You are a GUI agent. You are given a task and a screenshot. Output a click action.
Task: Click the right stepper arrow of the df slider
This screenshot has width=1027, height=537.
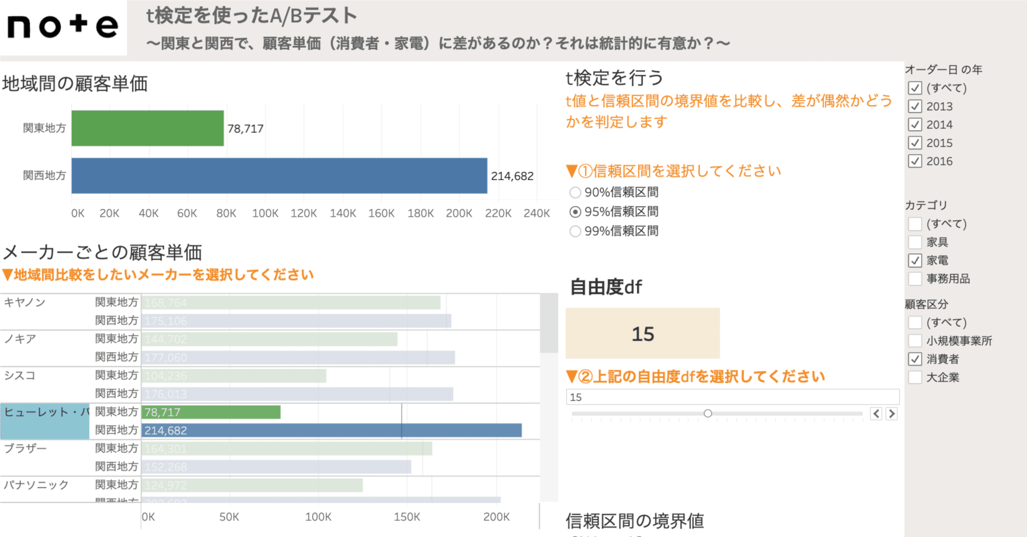point(892,414)
